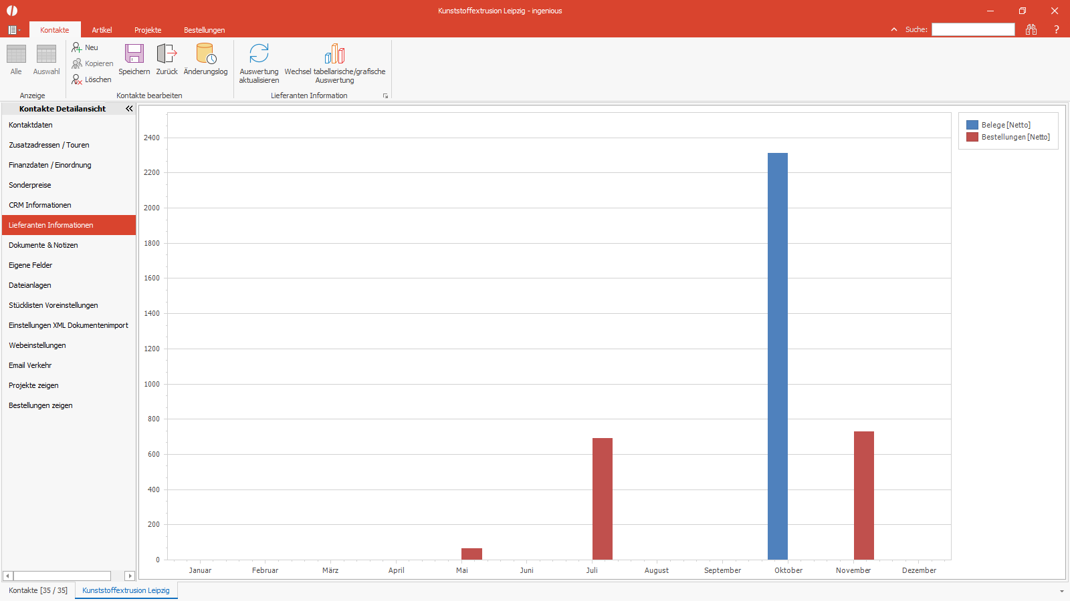Click the Zurück icon in ribbon
The width and height of the screenshot is (1070, 601).
tap(167, 54)
